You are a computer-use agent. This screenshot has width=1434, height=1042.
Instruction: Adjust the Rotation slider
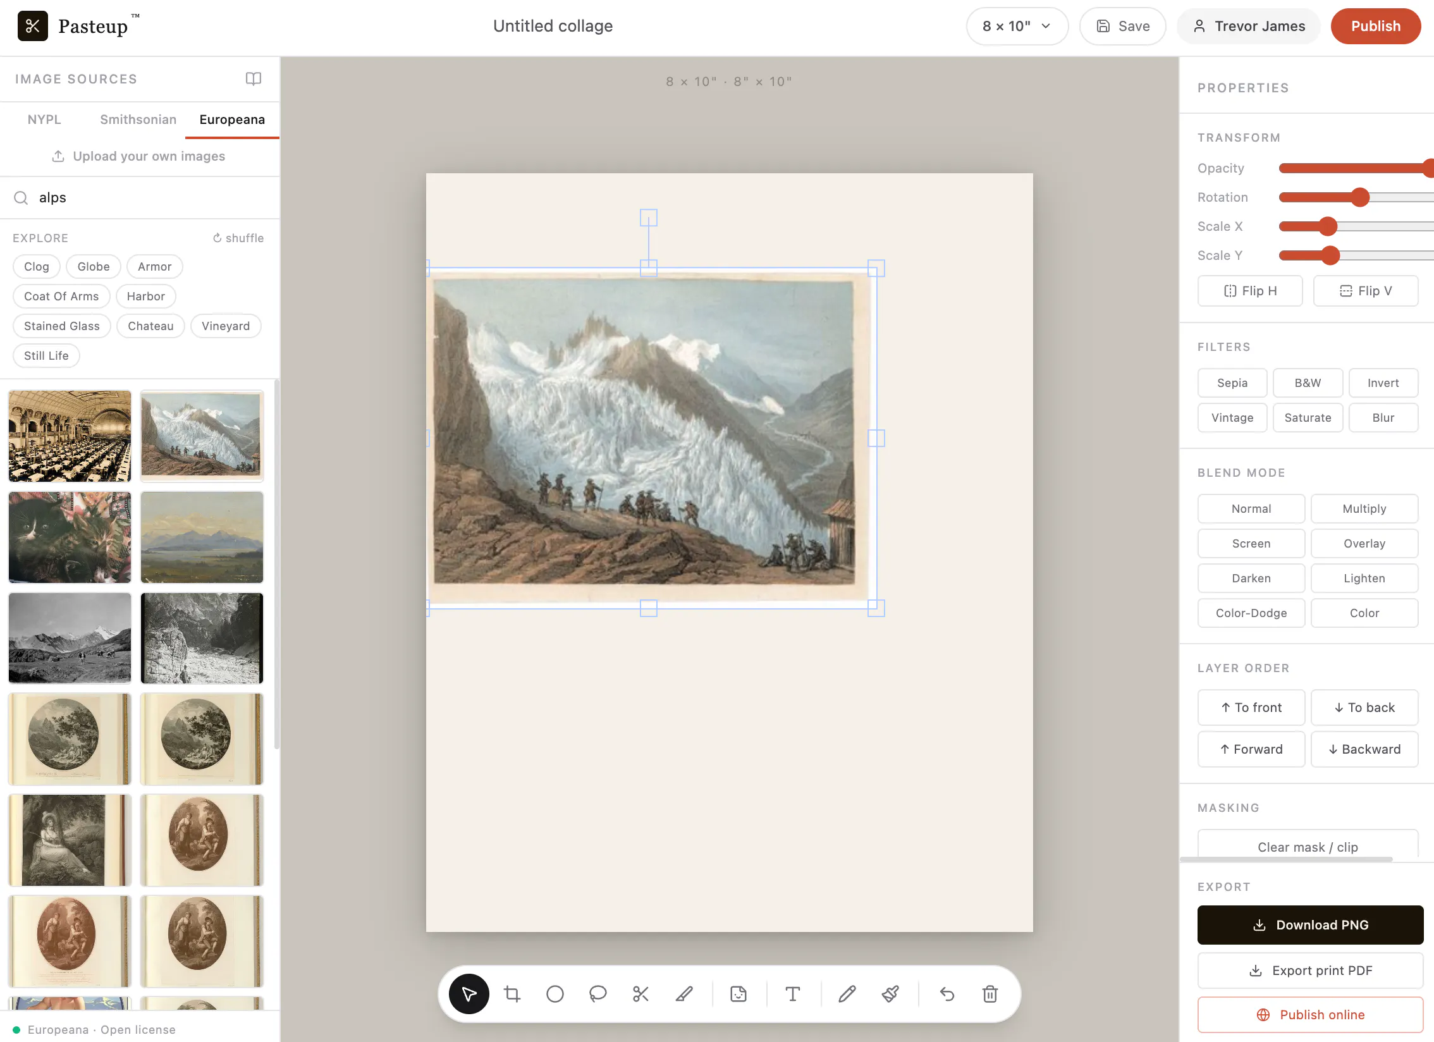click(x=1356, y=197)
